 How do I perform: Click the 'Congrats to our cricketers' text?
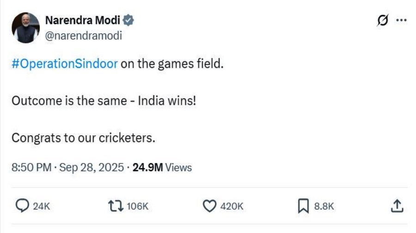click(83, 137)
